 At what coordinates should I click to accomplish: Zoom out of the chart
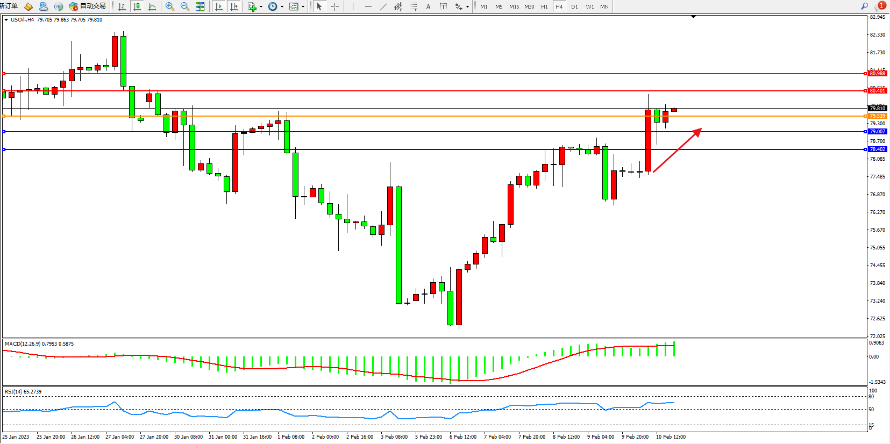185,6
